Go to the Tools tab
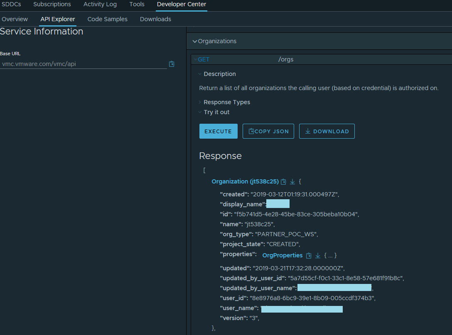This screenshot has width=452, height=335. [x=137, y=5]
